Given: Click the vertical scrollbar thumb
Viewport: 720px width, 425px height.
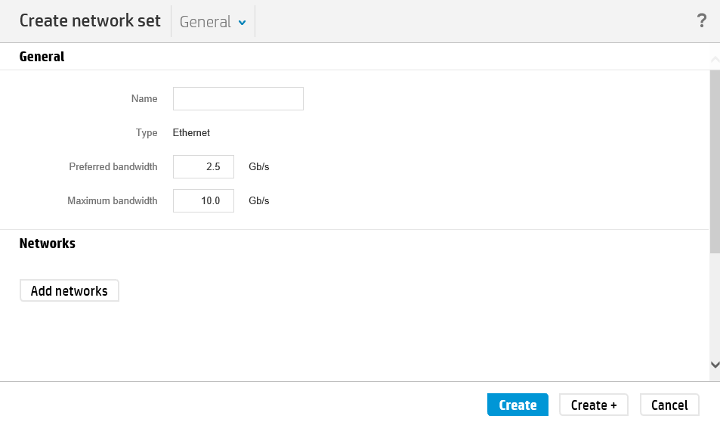Looking at the screenshot, I should [715, 161].
